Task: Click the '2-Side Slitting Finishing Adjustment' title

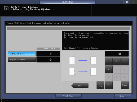Action: 32,9
